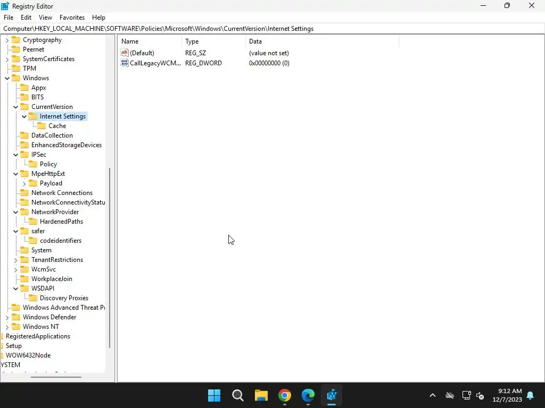This screenshot has height=408, width=545.
Task: Select the WorkplaceJoin folder icon
Action: pos(24,278)
